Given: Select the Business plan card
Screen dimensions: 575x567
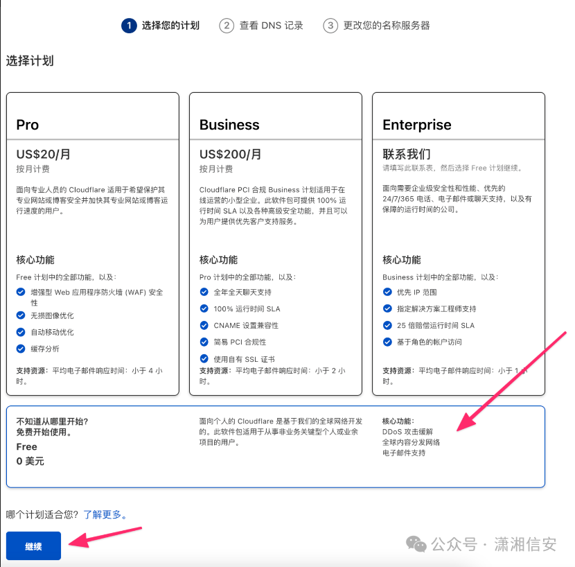Looking at the screenshot, I should pos(276,243).
